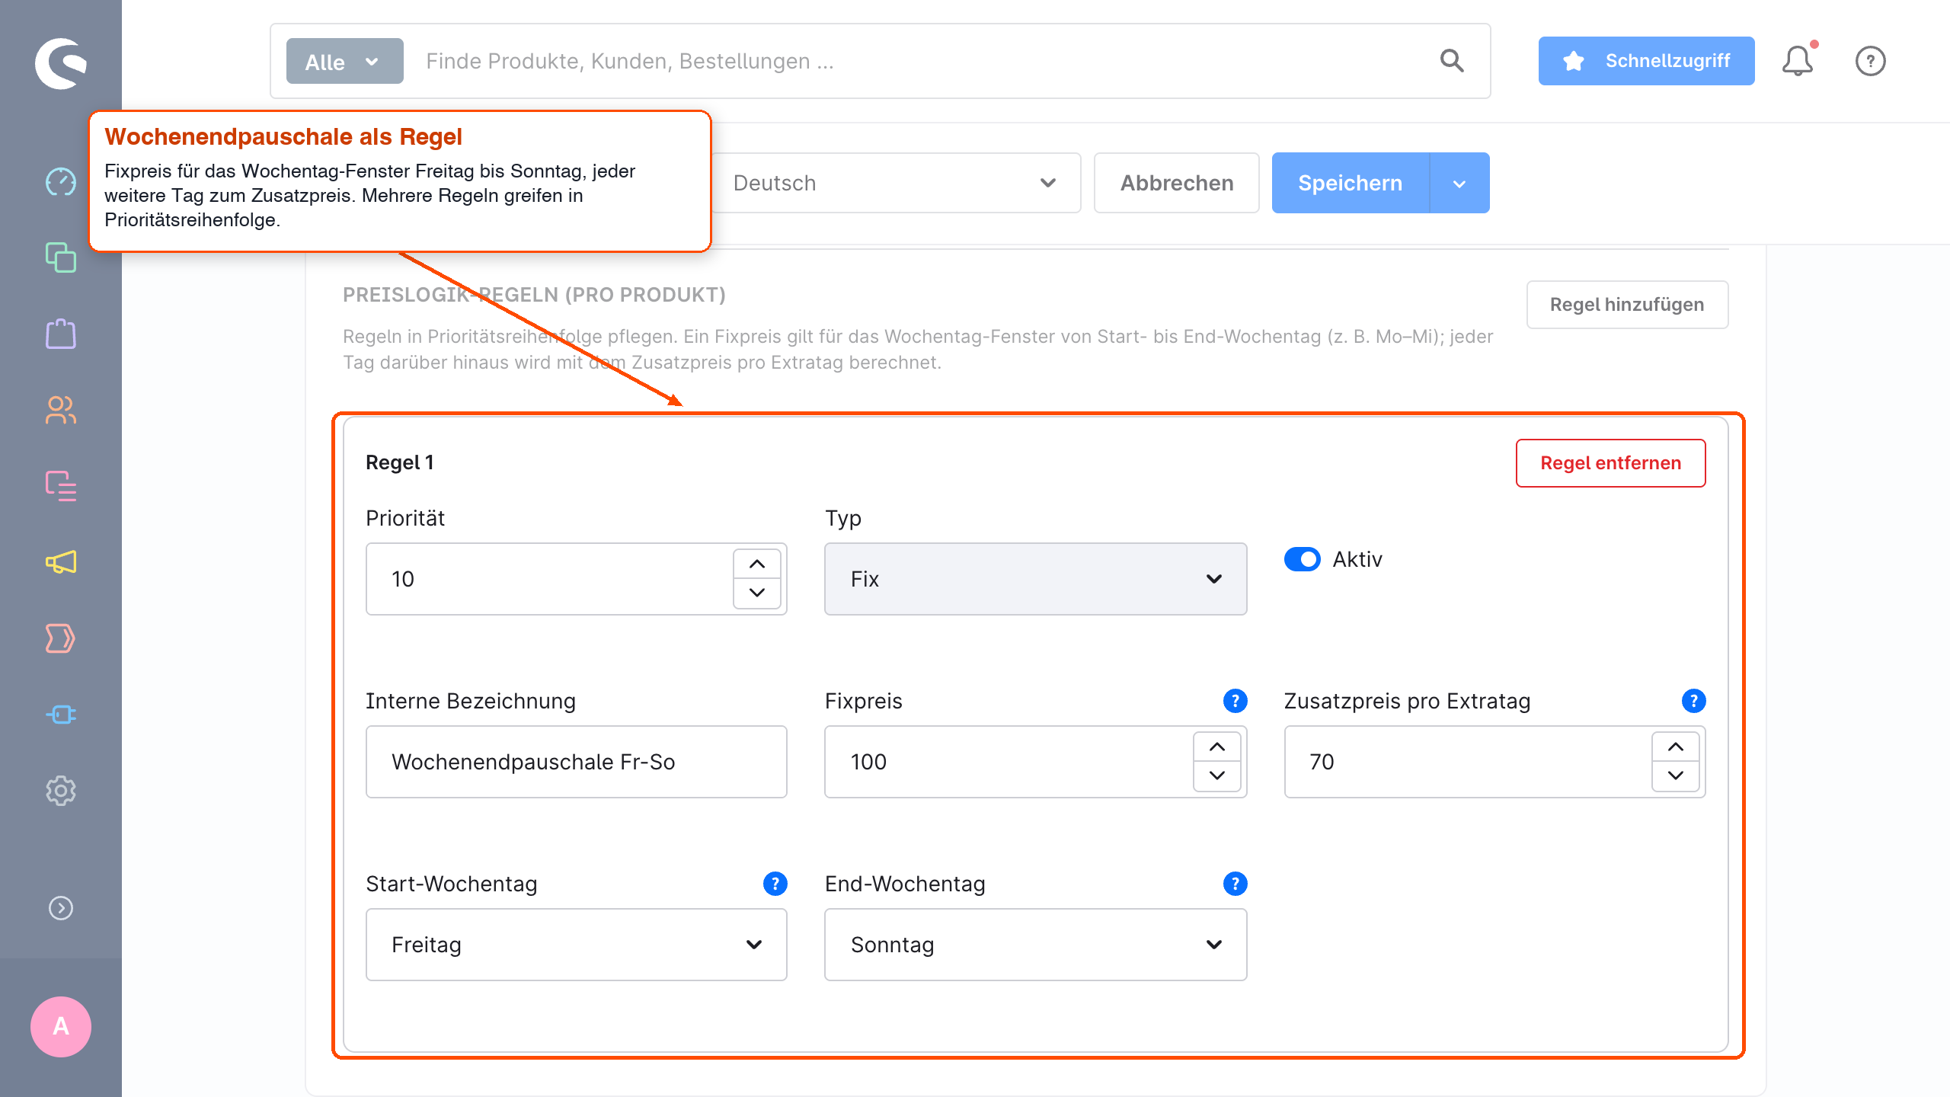Open the Extensions plug icon
This screenshot has width=1950, height=1097.
[x=61, y=715]
